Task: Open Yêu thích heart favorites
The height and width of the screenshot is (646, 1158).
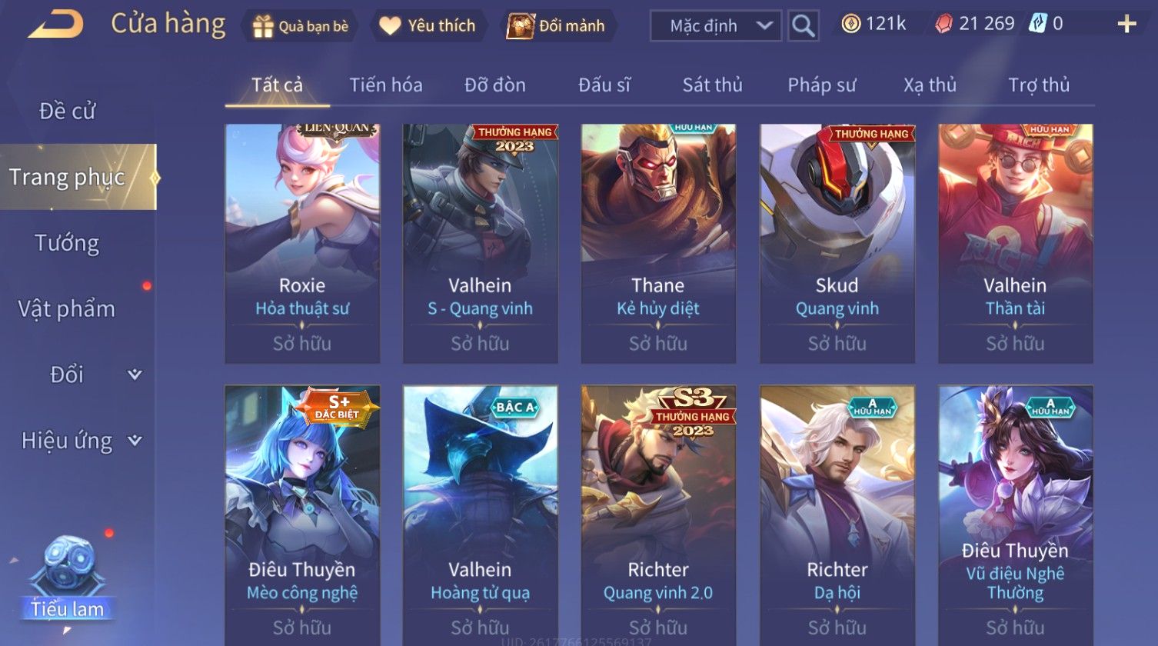Action: (390, 26)
